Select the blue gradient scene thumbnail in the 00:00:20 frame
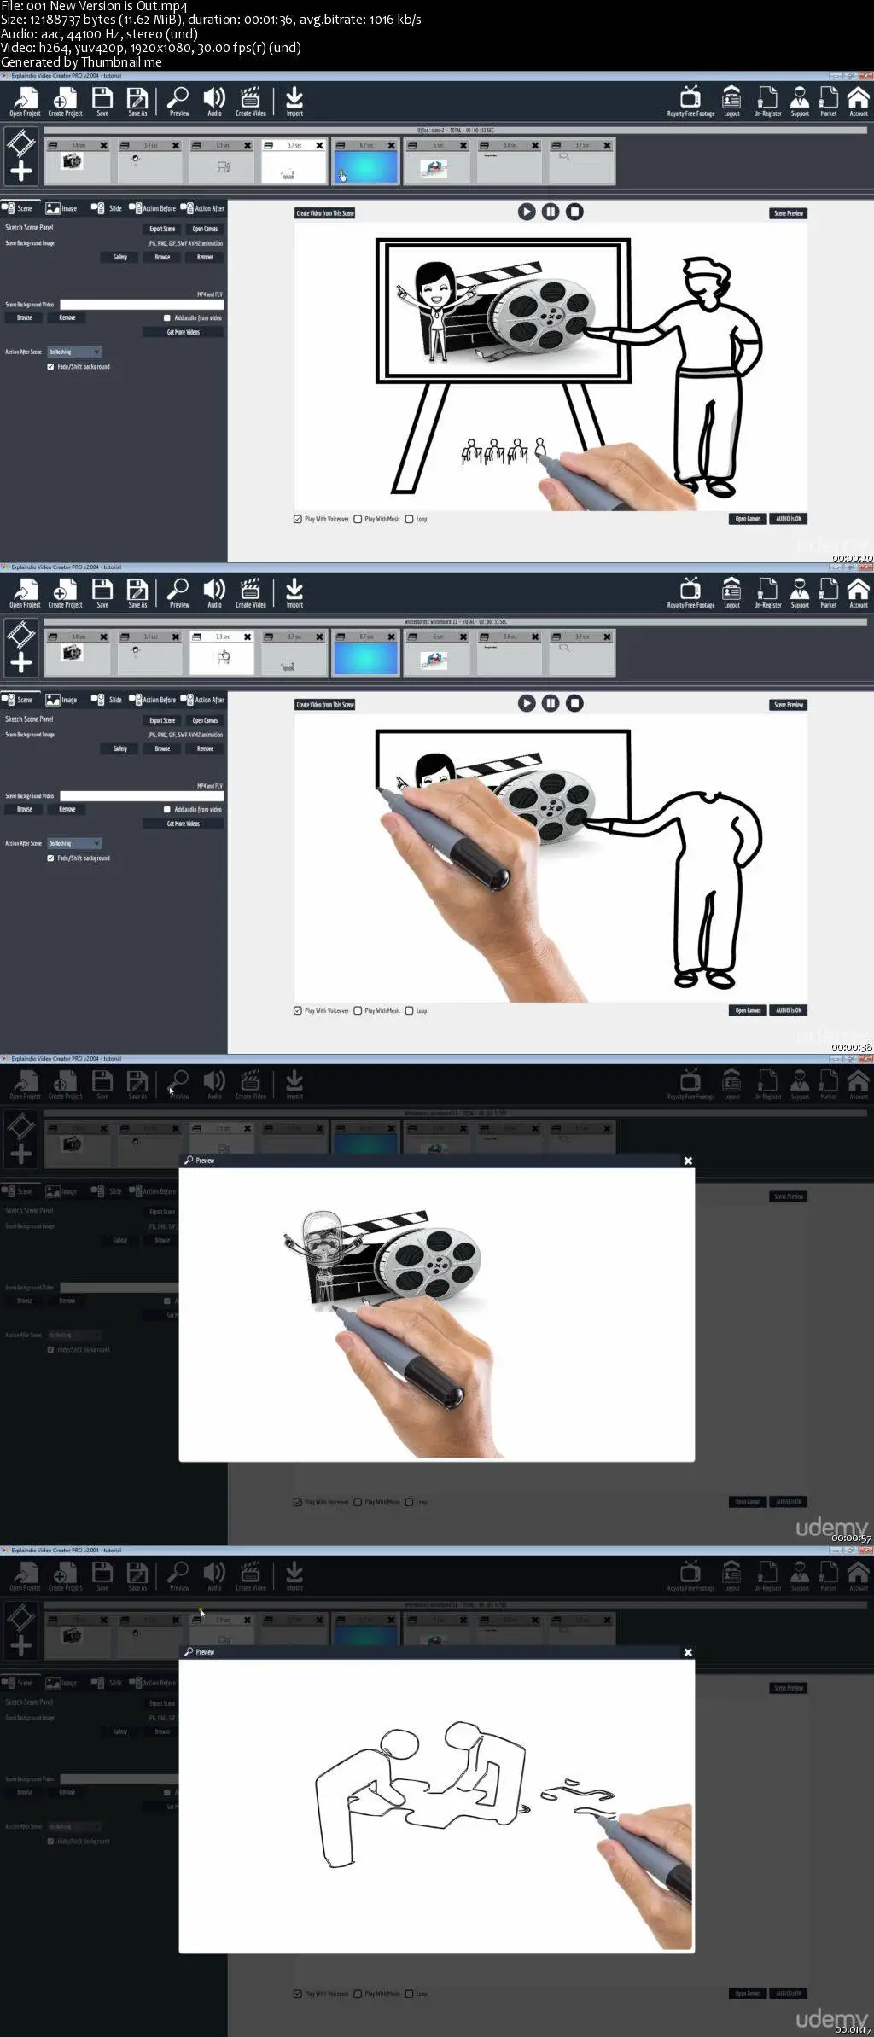The width and height of the screenshot is (874, 2037). click(366, 166)
